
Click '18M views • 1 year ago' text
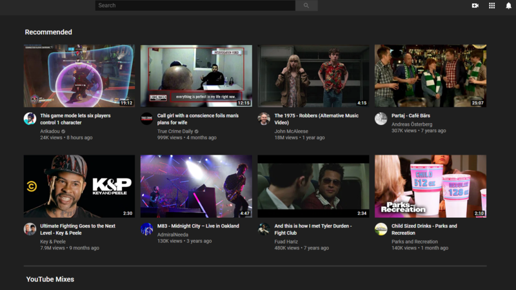[299, 138]
